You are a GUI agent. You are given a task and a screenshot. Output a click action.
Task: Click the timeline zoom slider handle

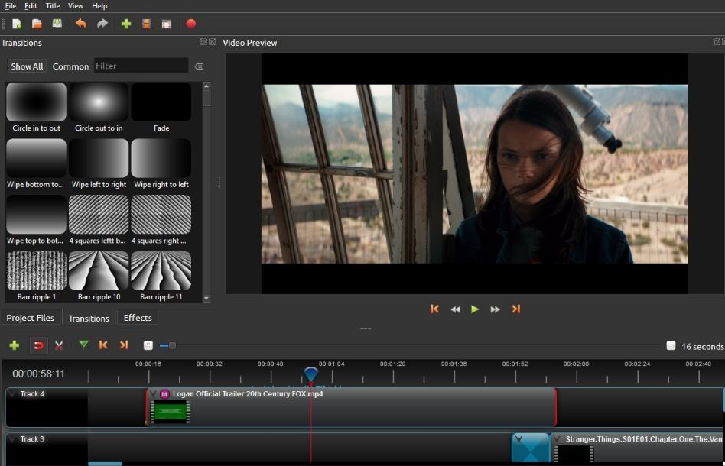coord(172,345)
